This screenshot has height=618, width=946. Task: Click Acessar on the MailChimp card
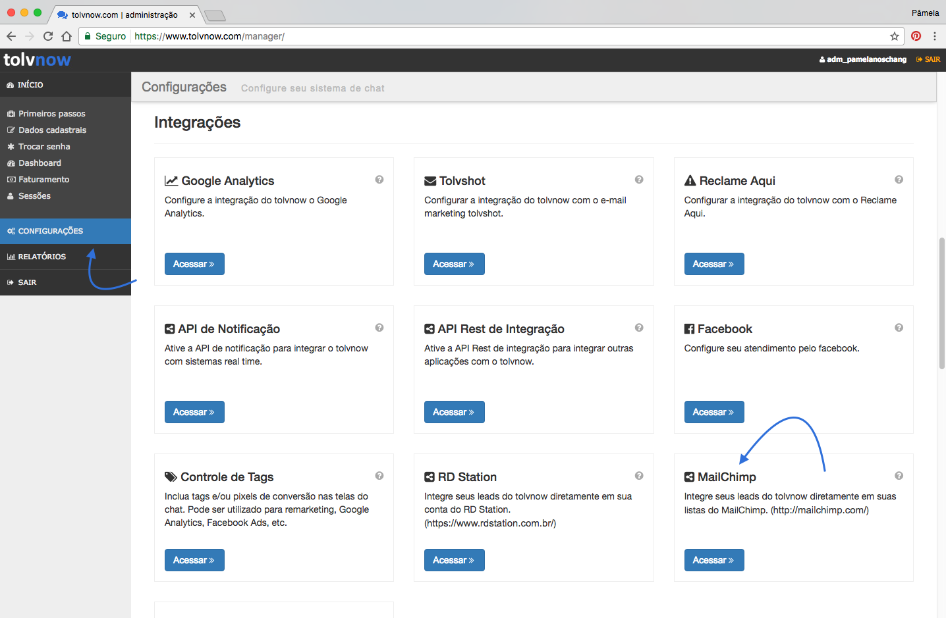(x=714, y=560)
